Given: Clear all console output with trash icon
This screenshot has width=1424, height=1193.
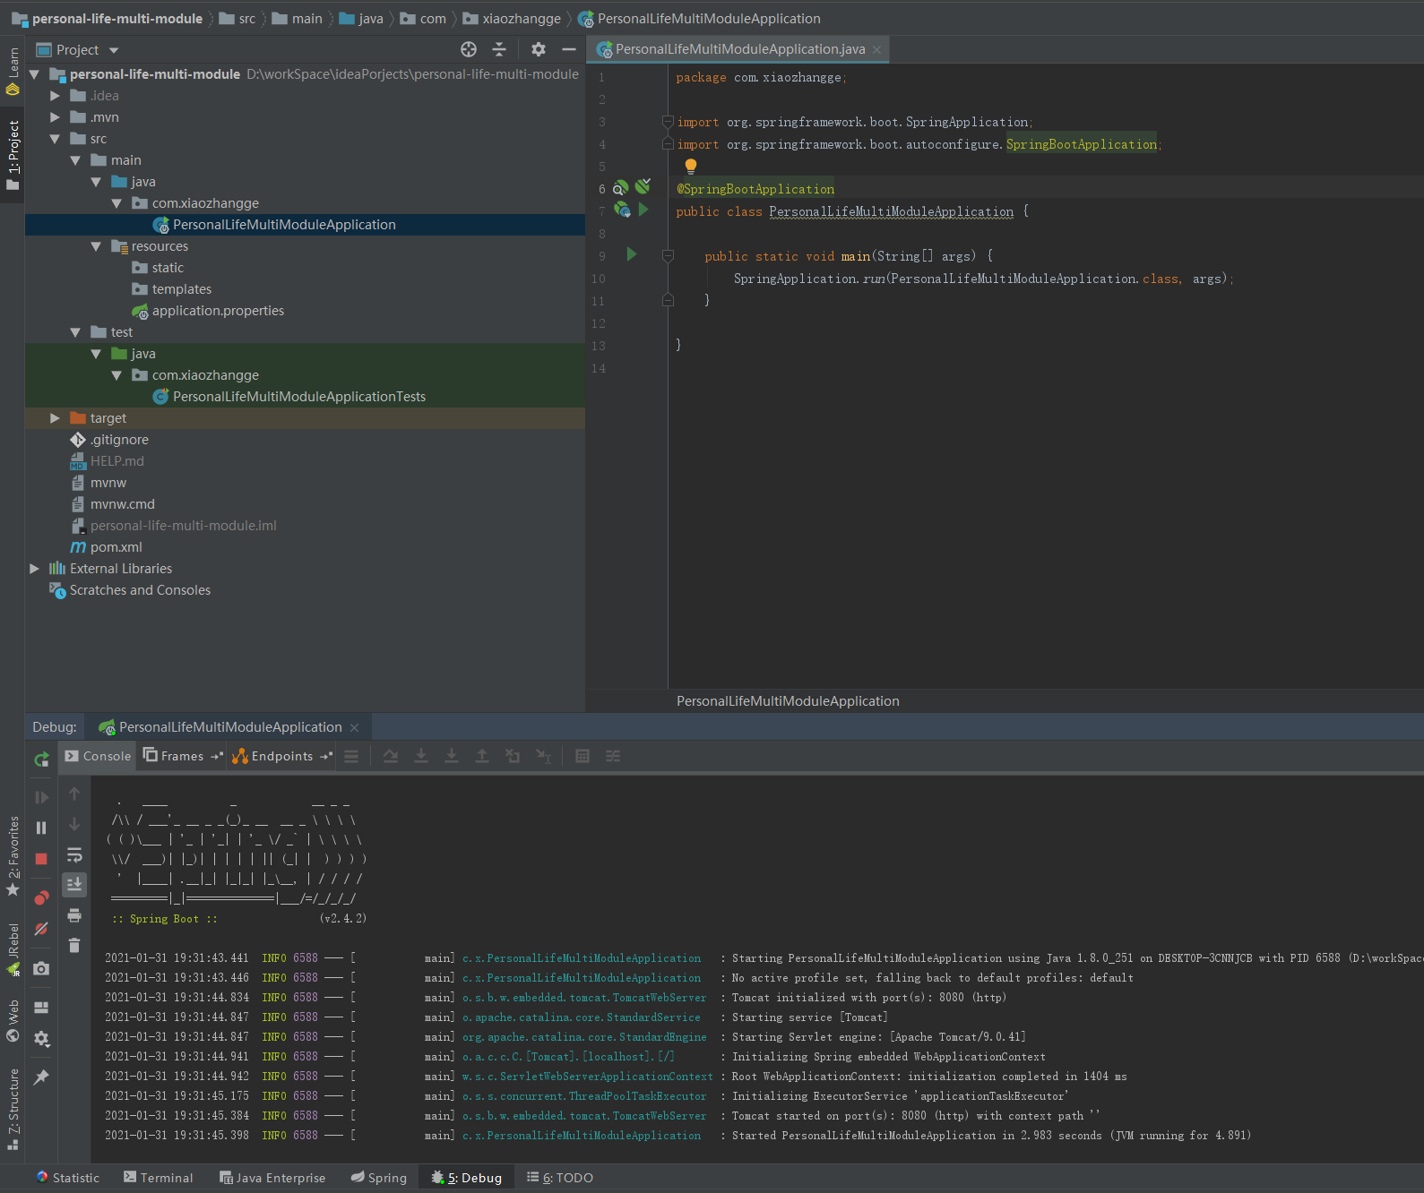Looking at the screenshot, I should click(74, 945).
